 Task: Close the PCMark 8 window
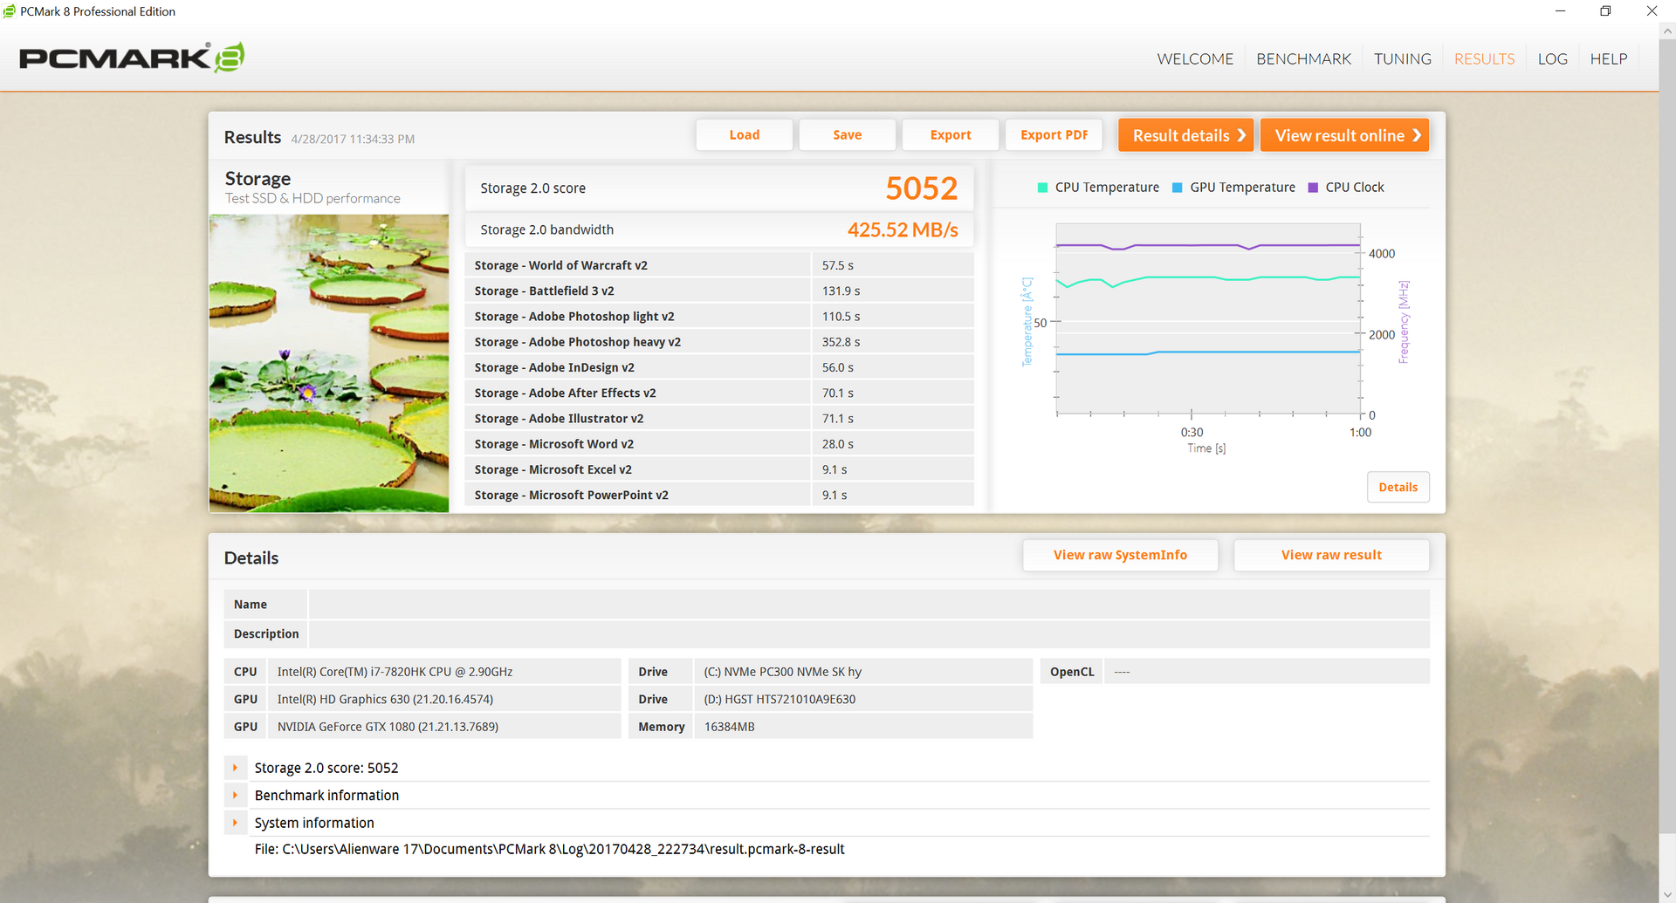pyautogui.click(x=1652, y=11)
